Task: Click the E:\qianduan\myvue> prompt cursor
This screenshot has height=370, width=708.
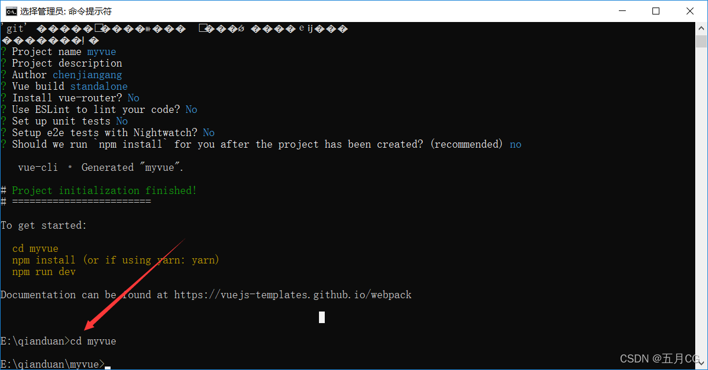Action: [x=108, y=366]
